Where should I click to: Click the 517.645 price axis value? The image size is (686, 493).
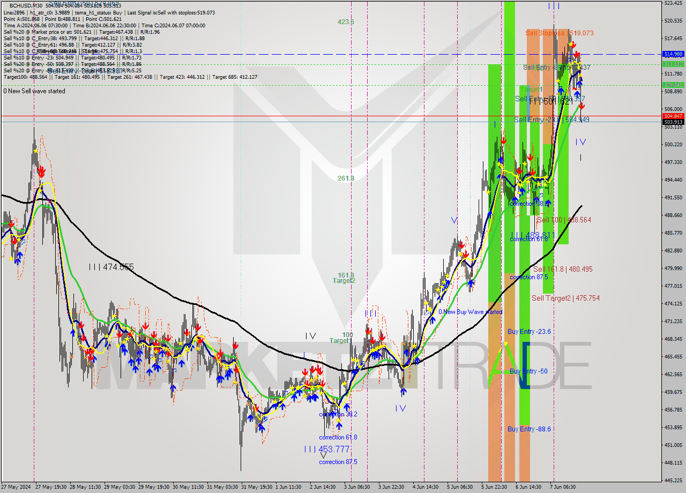point(673,39)
